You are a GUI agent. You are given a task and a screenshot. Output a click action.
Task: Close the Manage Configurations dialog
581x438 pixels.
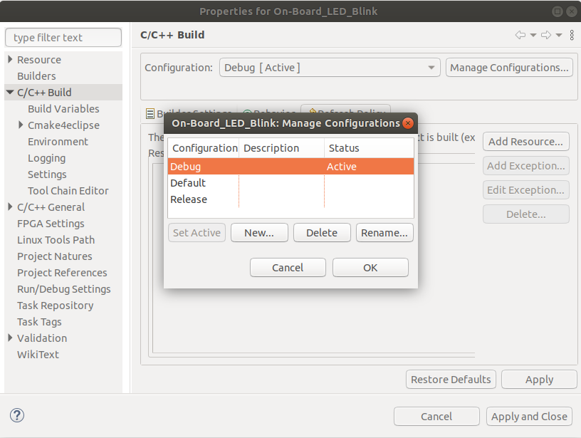tap(408, 123)
